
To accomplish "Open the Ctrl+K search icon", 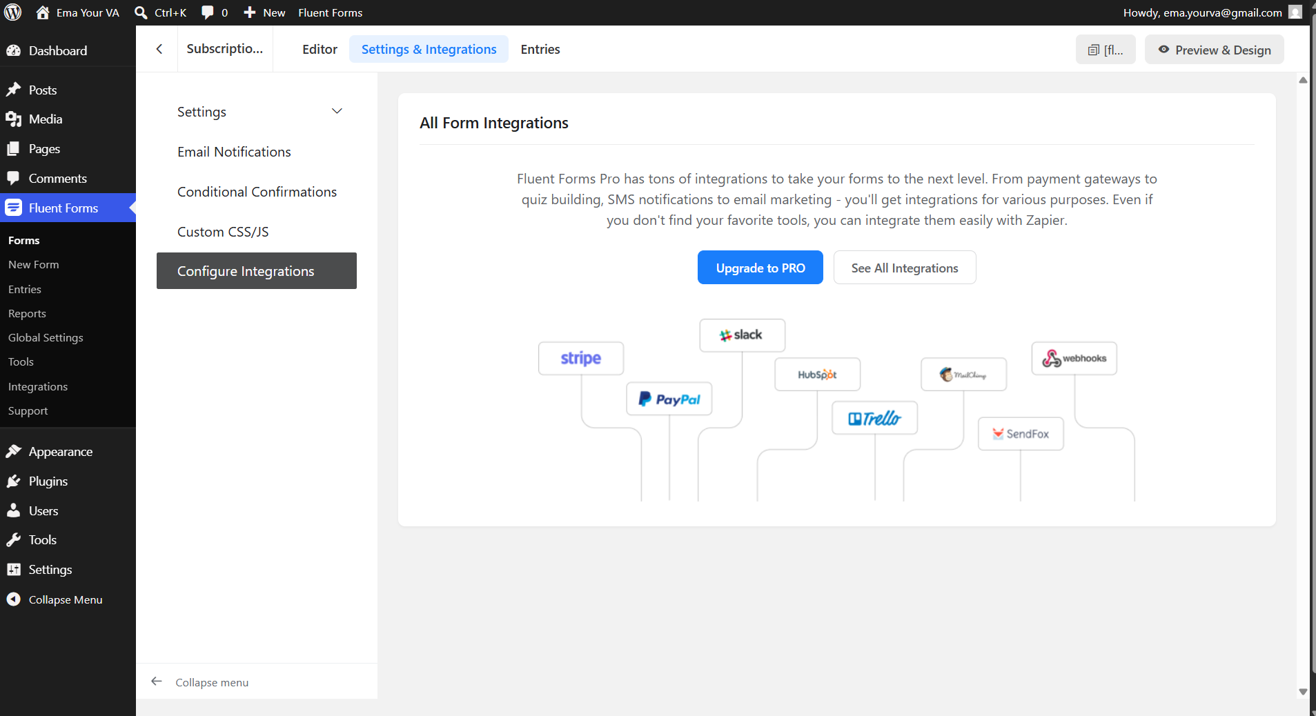I will click(x=141, y=12).
